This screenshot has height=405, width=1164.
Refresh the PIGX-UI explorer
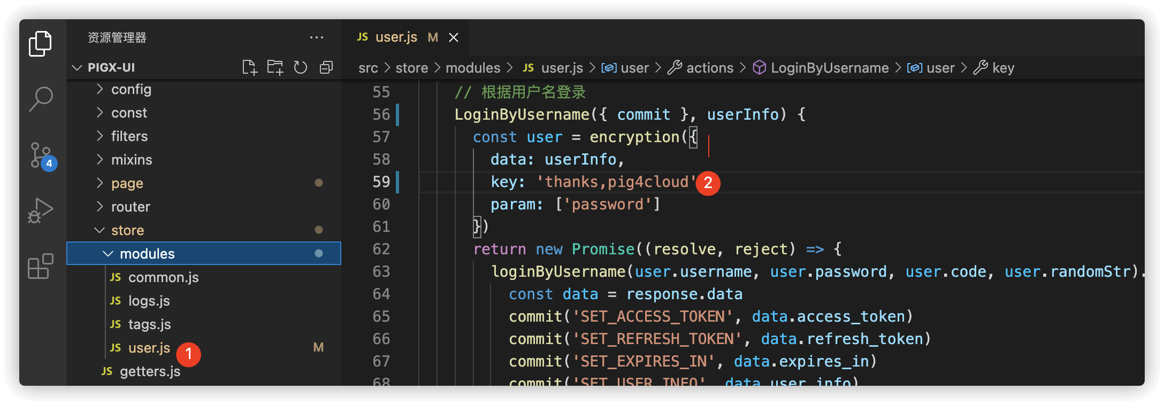[301, 67]
